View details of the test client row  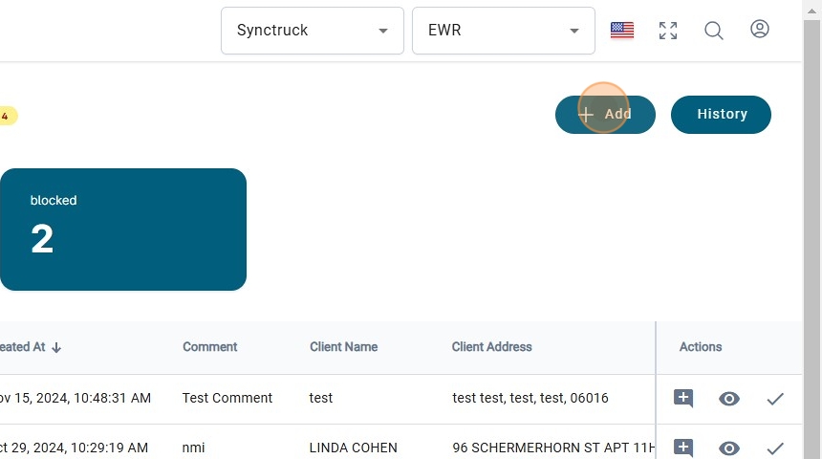[729, 399]
